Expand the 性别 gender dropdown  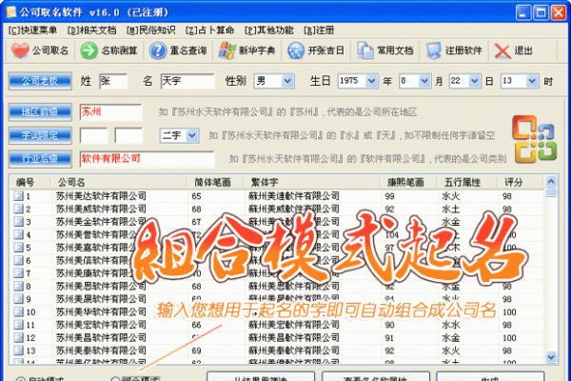tap(287, 81)
